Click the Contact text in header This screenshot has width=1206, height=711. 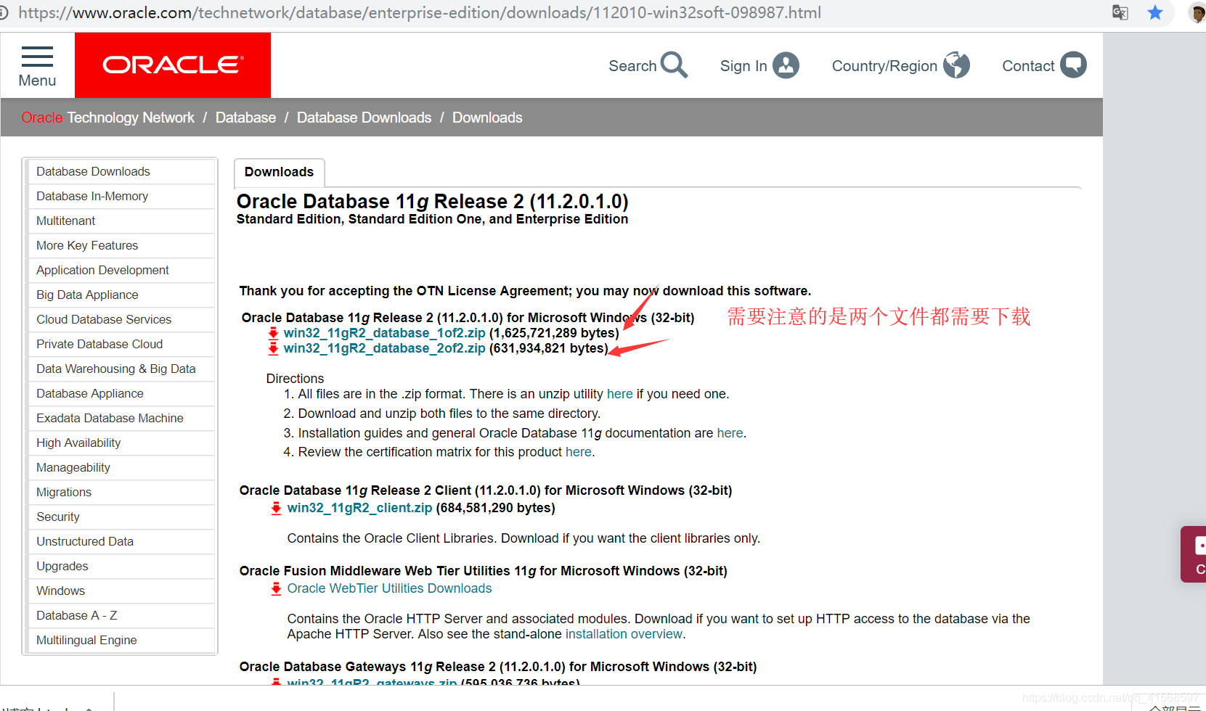tap(1028, 66)
